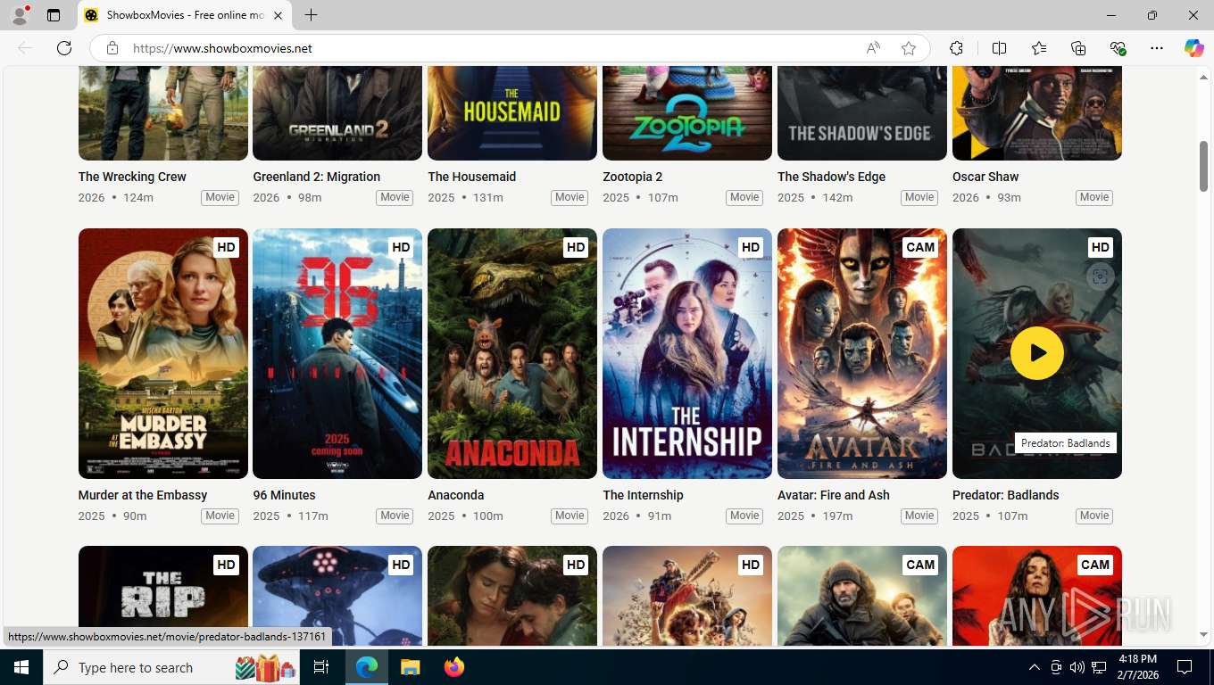This screenshot has height=685, width=1214.
Task: Open the Windows Start menu
Action: coord(21,667)
